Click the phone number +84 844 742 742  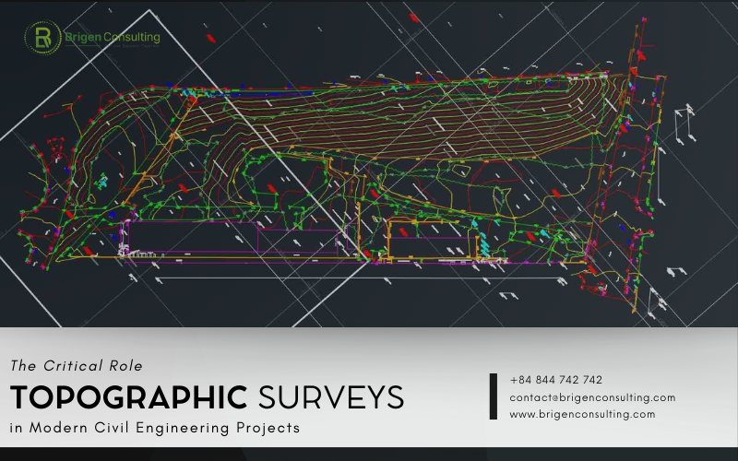556,380
